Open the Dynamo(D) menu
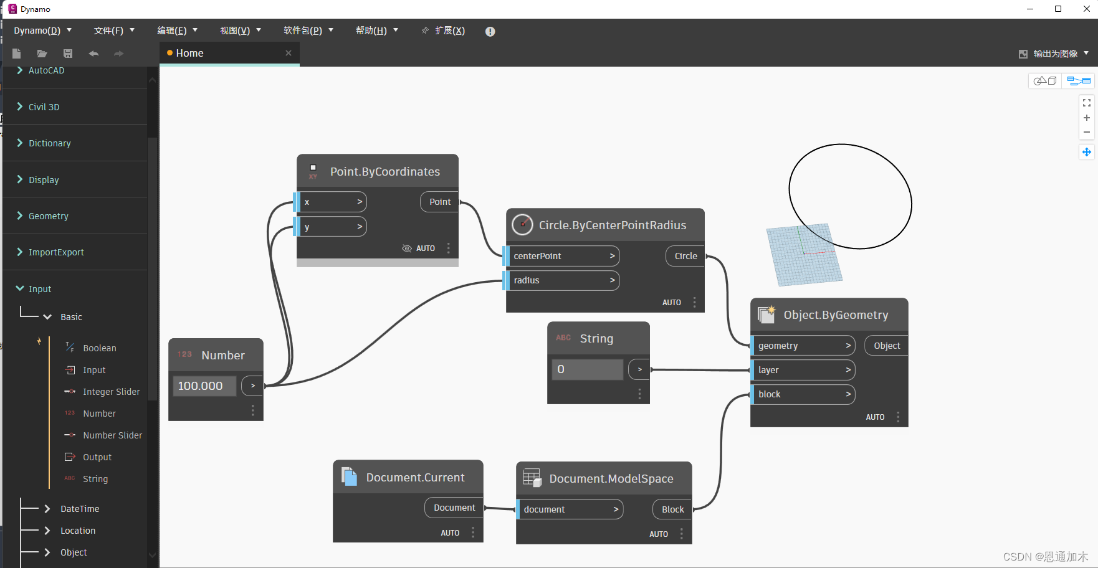The width and height of the screenshot is (1098, 568). [43, 31]
